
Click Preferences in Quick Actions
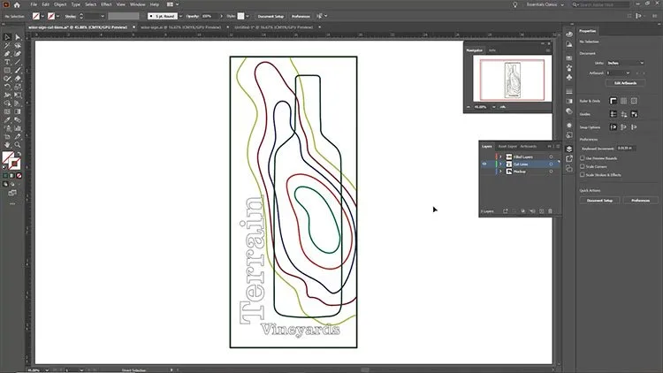[640, 201]
